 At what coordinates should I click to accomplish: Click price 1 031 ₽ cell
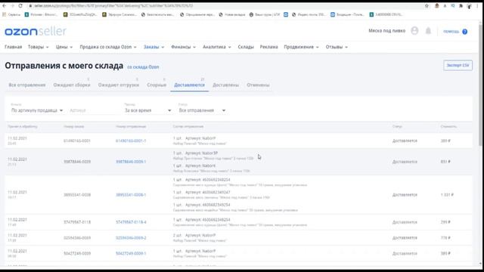(447, 195)
